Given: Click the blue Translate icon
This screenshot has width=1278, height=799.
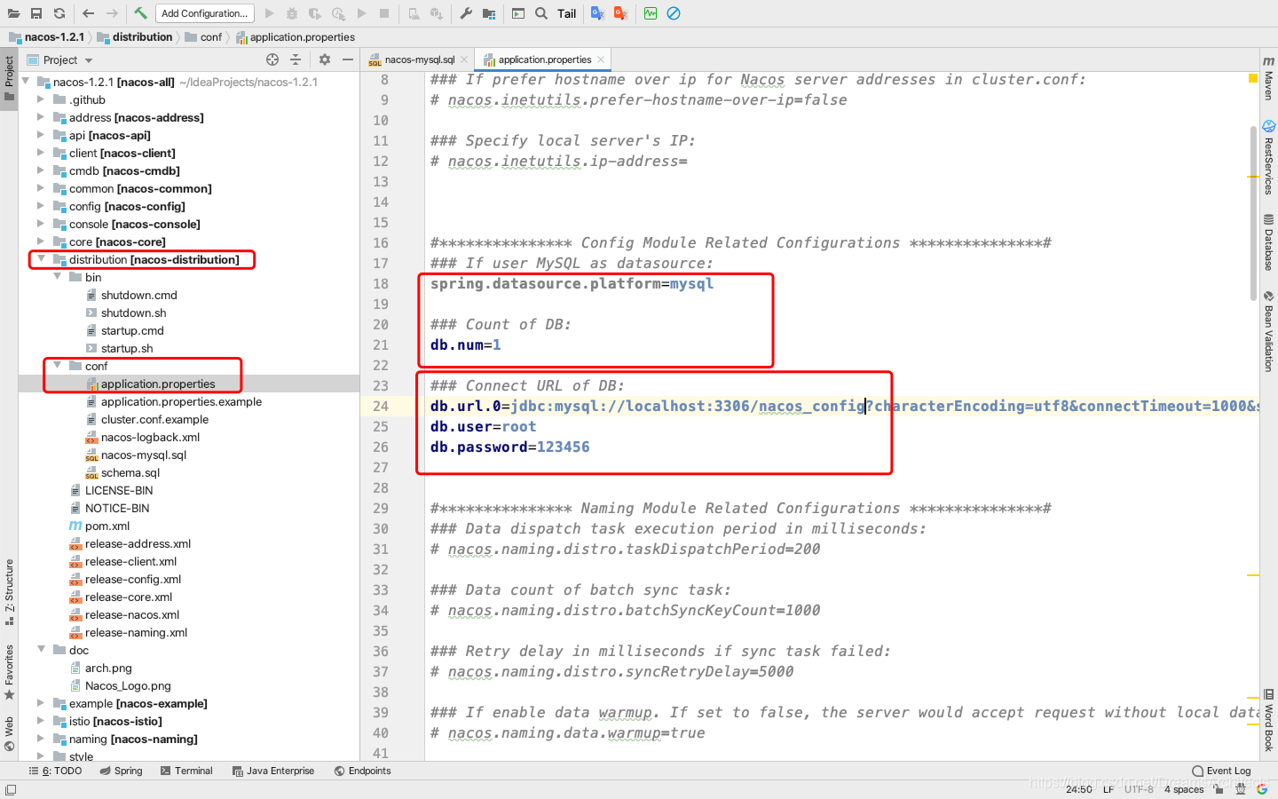Looking at the screenshot, I should pyautogui.click(x=597, y=13).
